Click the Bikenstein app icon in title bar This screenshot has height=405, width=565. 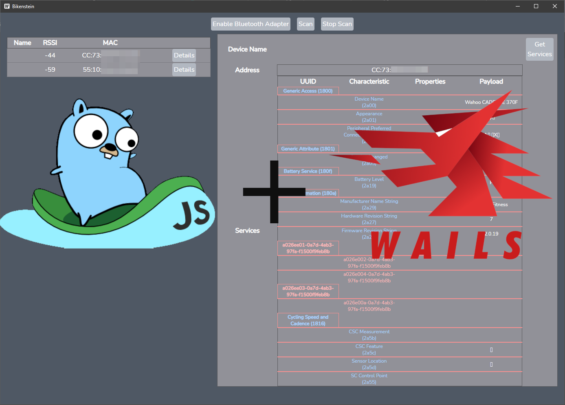7,6
